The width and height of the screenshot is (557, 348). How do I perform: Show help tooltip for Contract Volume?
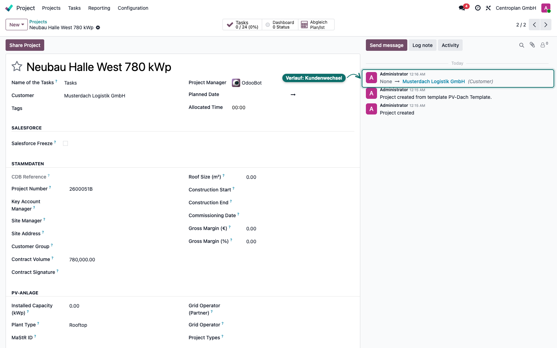(x=53, y=258)
